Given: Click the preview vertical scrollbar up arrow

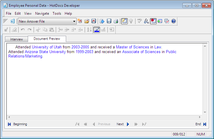Looking at the screenshot, I should point(205,46).
